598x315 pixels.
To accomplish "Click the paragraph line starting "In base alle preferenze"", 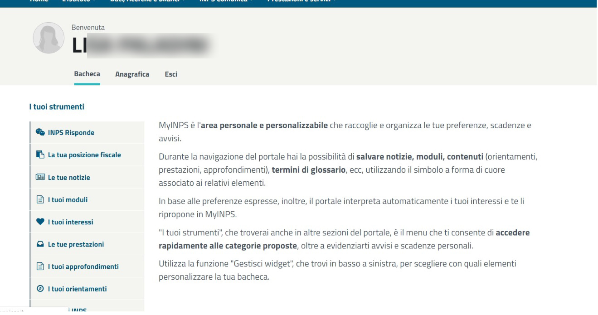I will (x=341, y=201).
